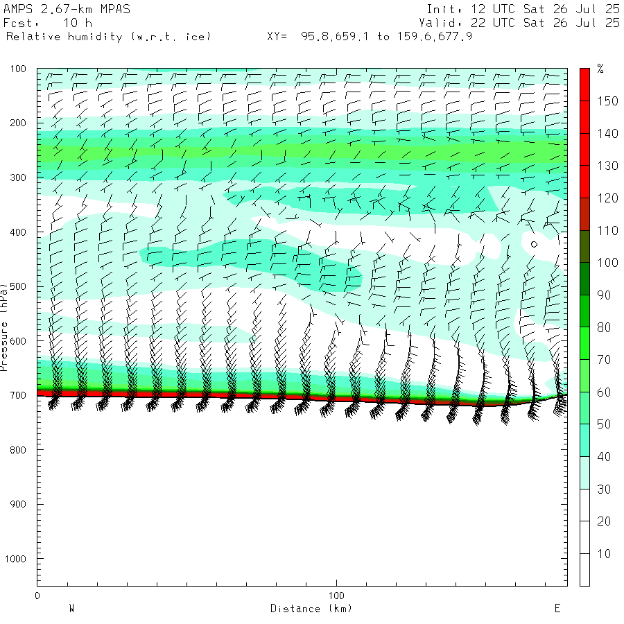Viewport: 624px width, 624px height.
Task: Click the 'W' west endpoint label
Action: pyautogui.click(x=72, y=609)
